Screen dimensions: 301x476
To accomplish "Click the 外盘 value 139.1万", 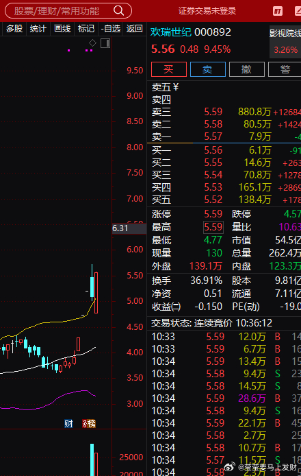I will pyautogui.click(x=206, y=266).
